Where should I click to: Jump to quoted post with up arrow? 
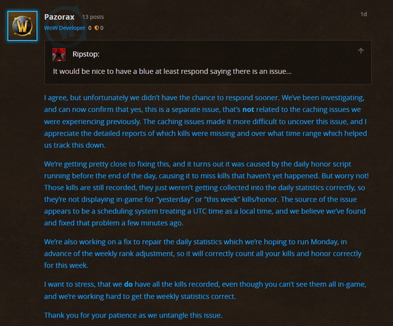point(360,50)
